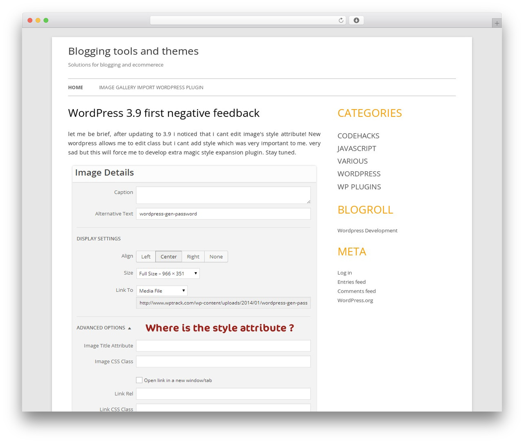Open the Comments feed link
Viewport: 524px width, 443px height.
pos(357,291)
